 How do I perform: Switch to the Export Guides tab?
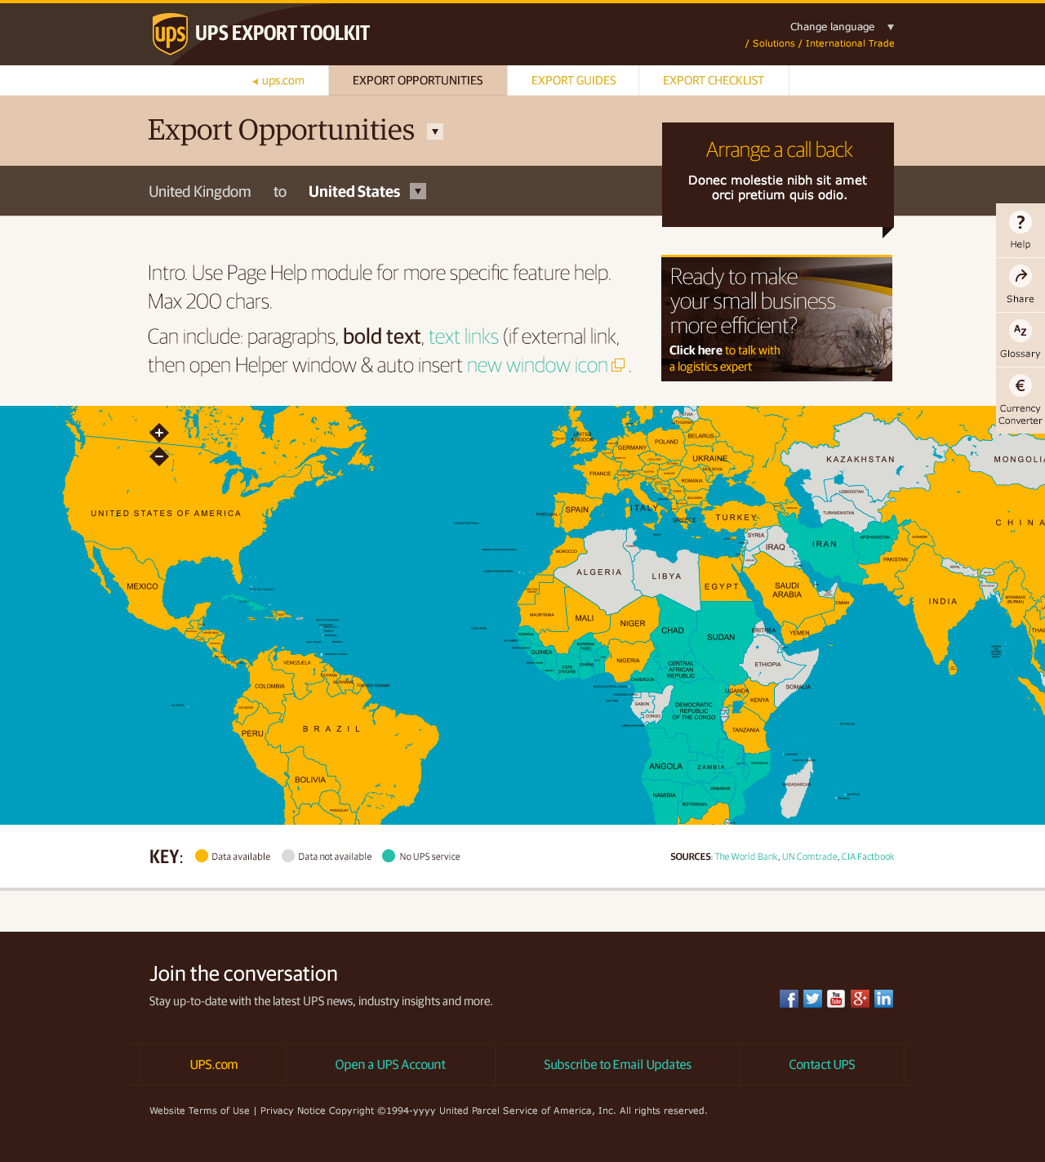click(x=573, y=81)
